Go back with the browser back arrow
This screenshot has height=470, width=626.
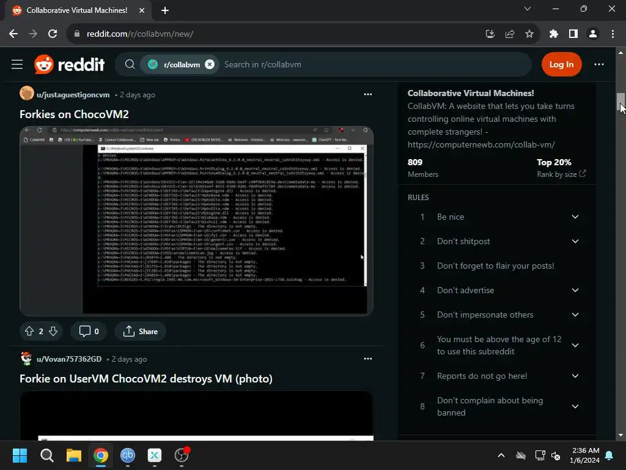13,34
